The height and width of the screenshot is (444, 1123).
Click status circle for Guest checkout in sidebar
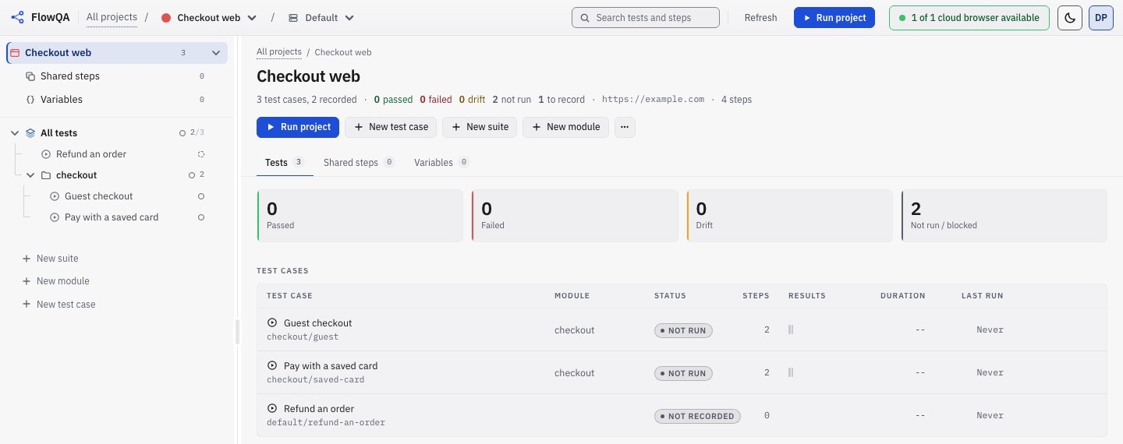[201, 196]
